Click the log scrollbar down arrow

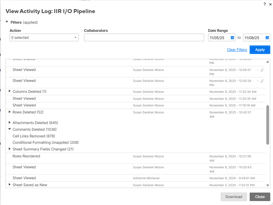(x=268, y=185)
